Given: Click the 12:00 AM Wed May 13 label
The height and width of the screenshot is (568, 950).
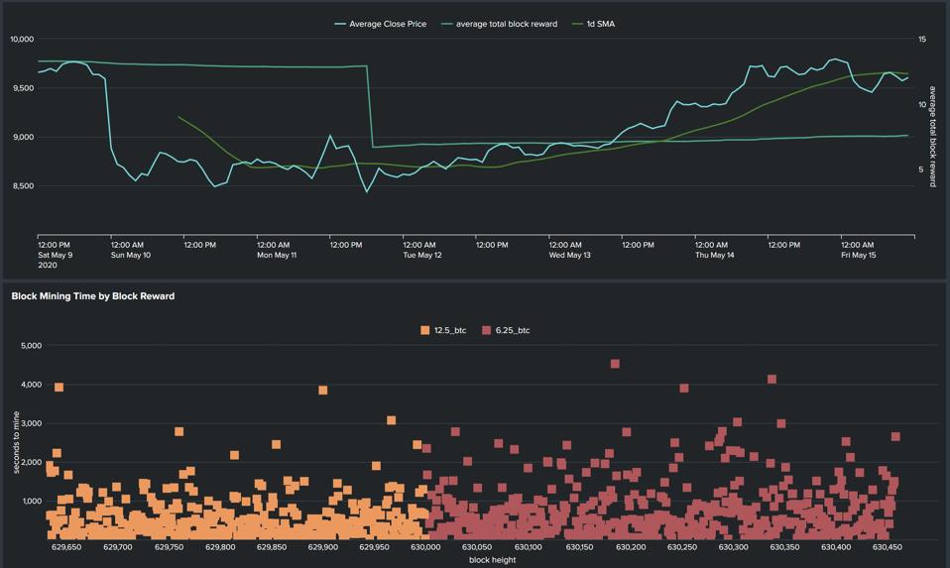Looking at the screenshot, I should tap(569, 250).
